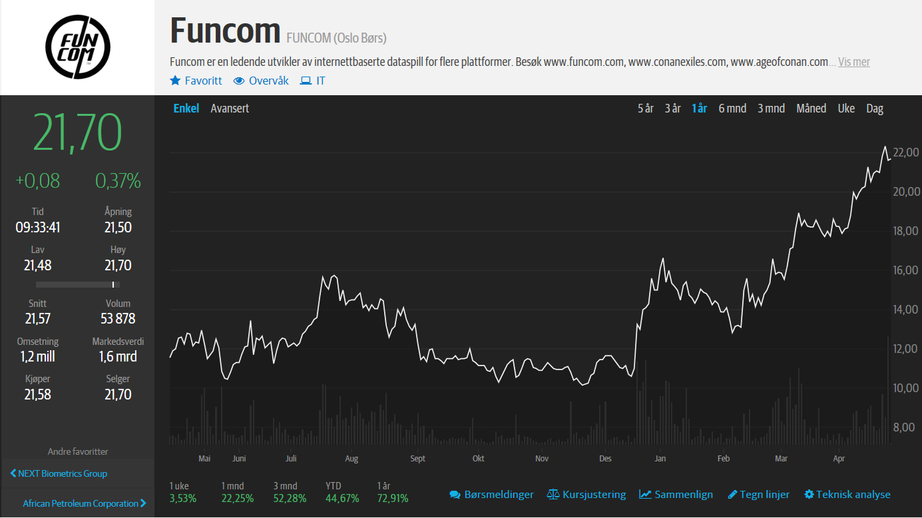
Task: Click the low-high price range bar
Action: (x=77, y=284)
